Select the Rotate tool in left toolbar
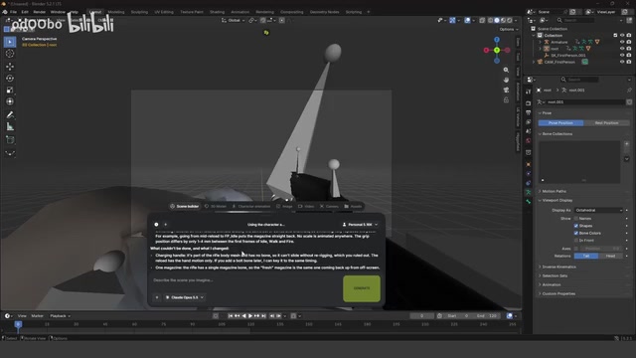Screen dimensions: 636x358 click(10, 78)
